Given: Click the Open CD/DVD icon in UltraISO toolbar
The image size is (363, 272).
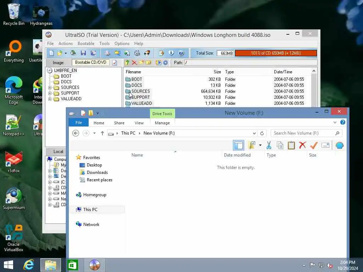Looking at the screenshot, I should click(x=73, y=53).
